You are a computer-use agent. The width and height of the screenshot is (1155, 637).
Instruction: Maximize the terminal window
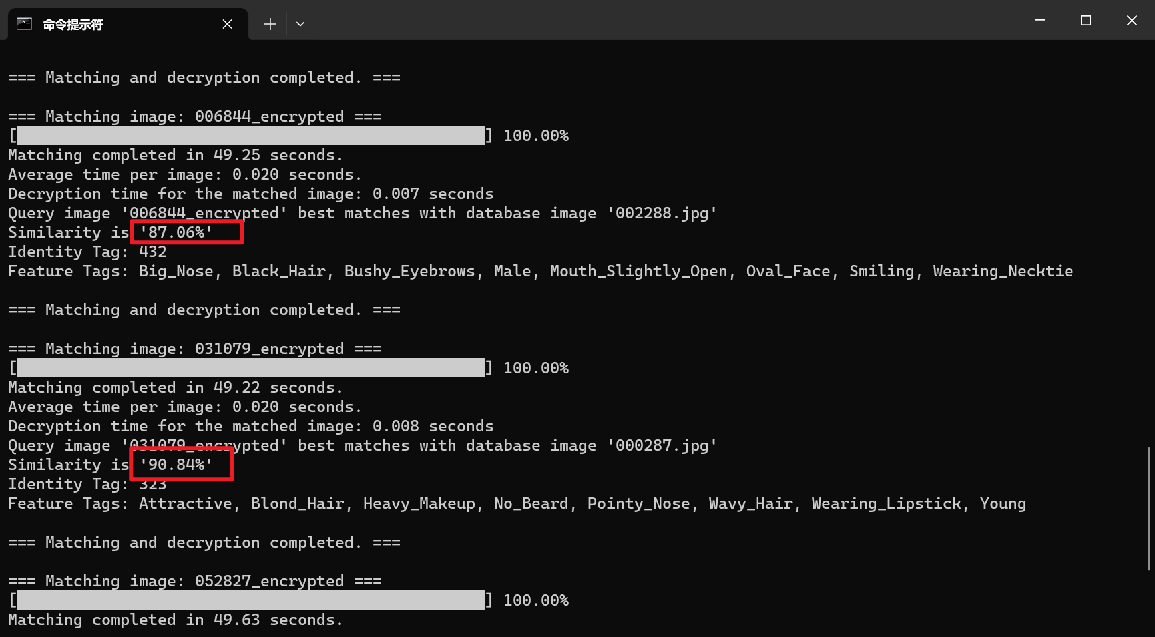coord(1086,20)
